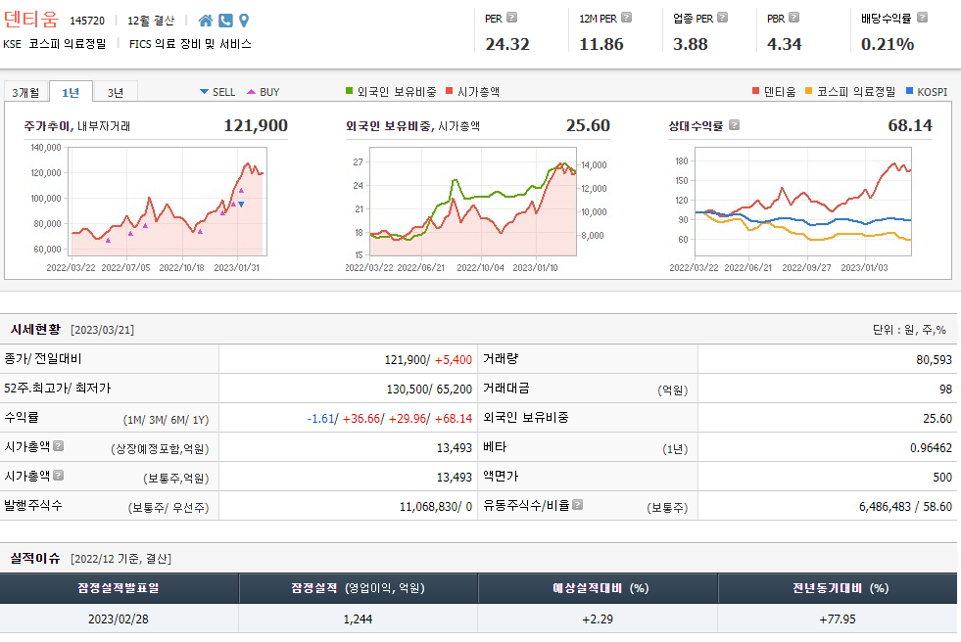This screenshot has width=961, height=642.
Task: Click the 베타 value 0.96462
Action: pos(931,448)
